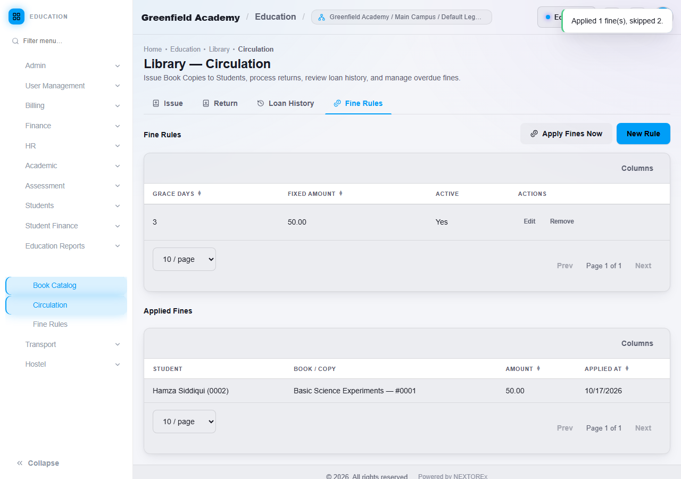681x479 pixels.
Task: Click the search icon in filter menu
Action: [15, 41]
